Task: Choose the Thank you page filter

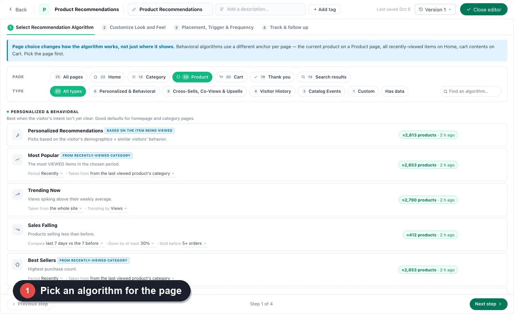Action: [272, 77]
